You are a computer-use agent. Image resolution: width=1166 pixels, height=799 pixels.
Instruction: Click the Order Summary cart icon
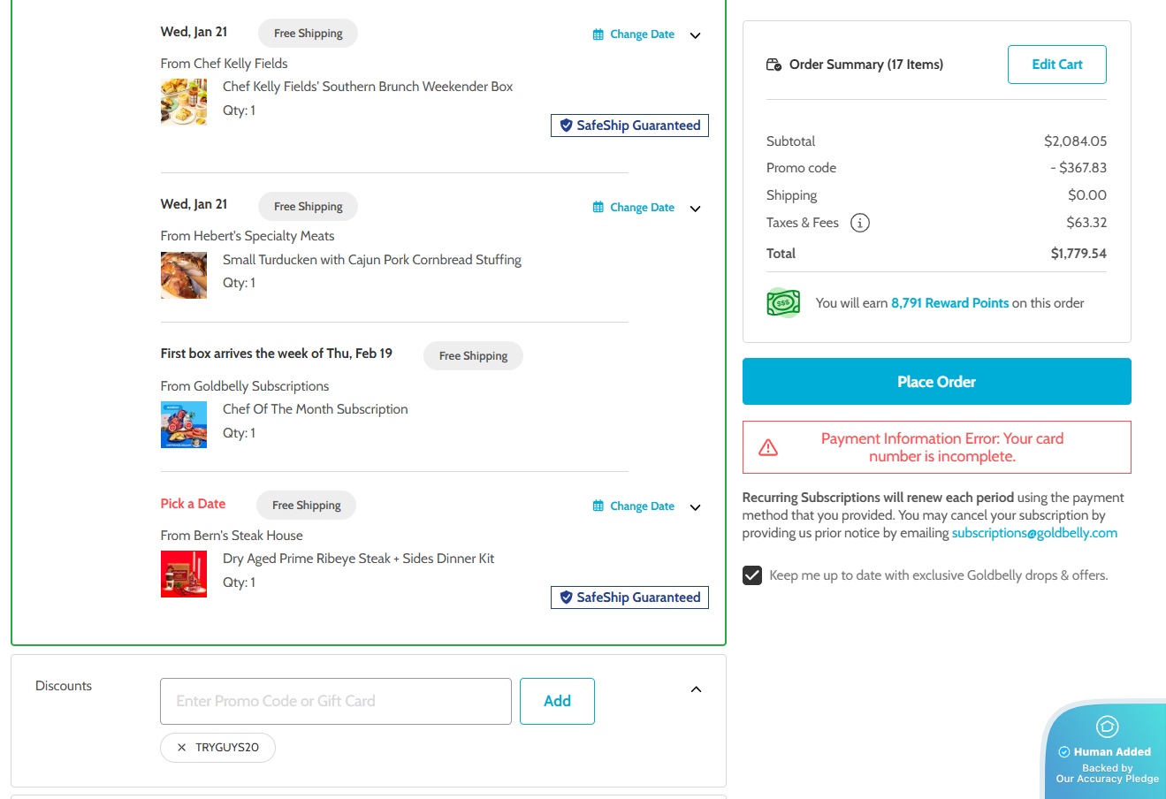(x=774, y=65)
